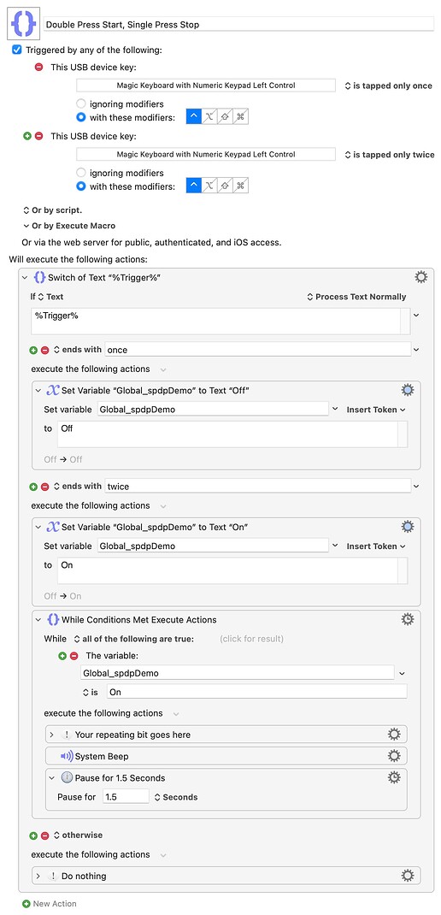Open gear menu for While Conditions Met action
The image size is (441, 915).
pos(407,619)
